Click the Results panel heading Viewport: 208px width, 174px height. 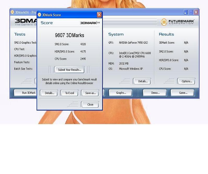(x=166, y=34)
